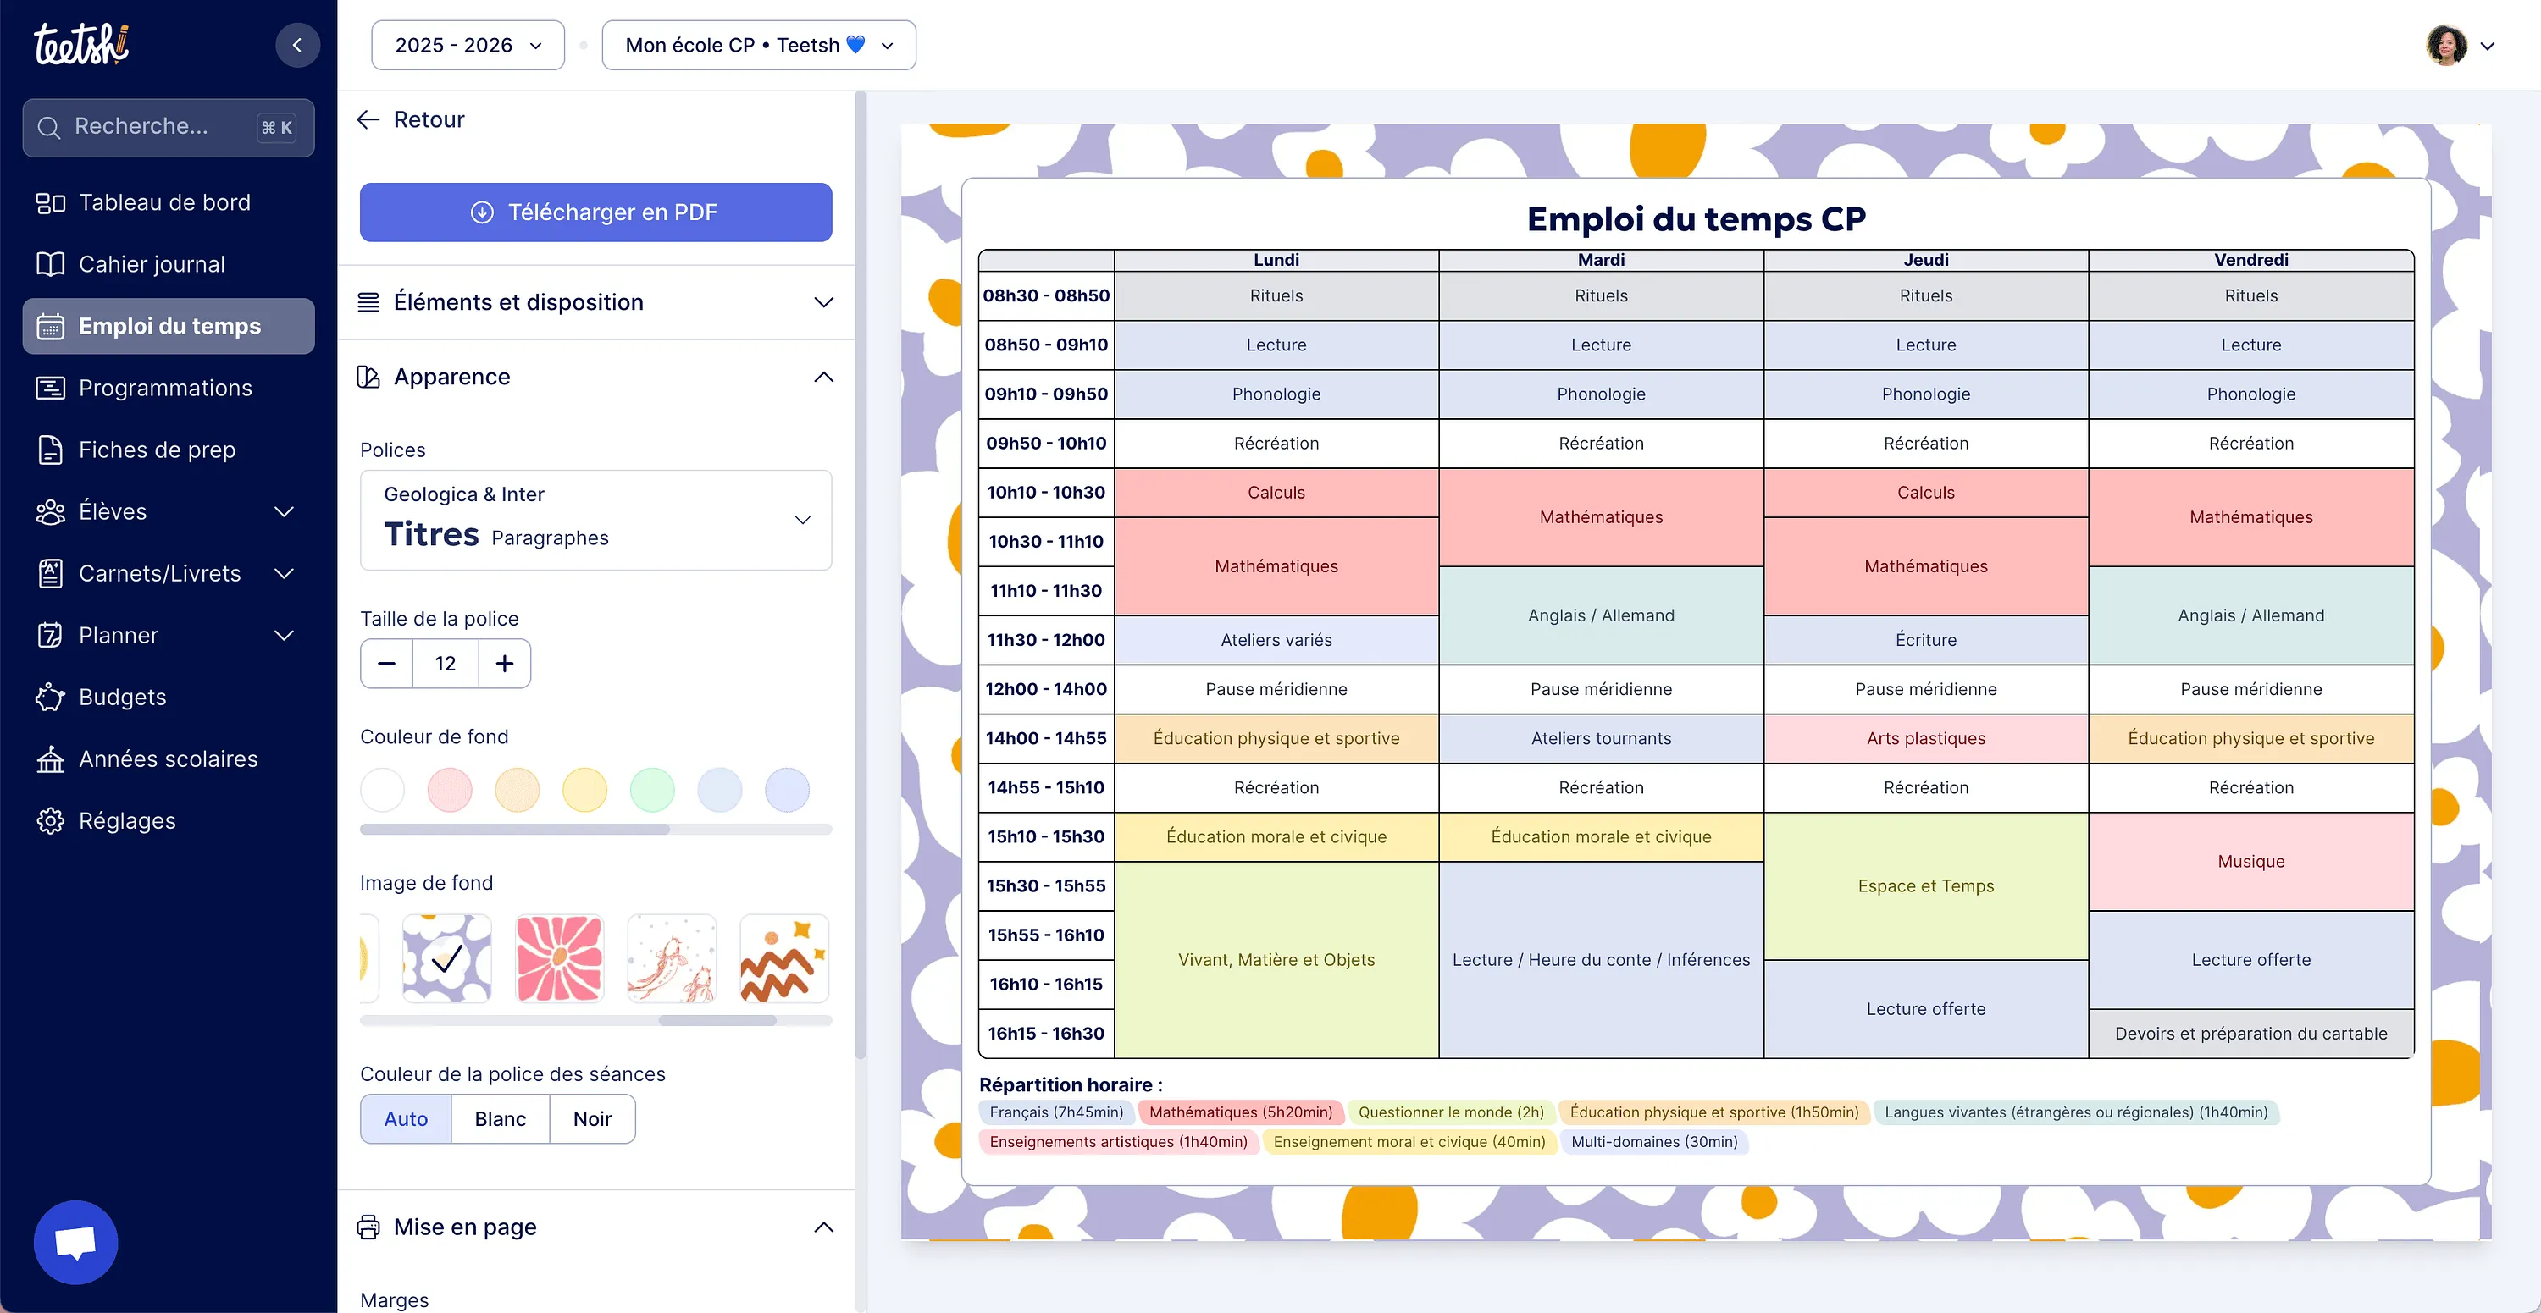Screen dimensions: 2541x1313
Task: Select the pink background color swatch
Action: 450,791
